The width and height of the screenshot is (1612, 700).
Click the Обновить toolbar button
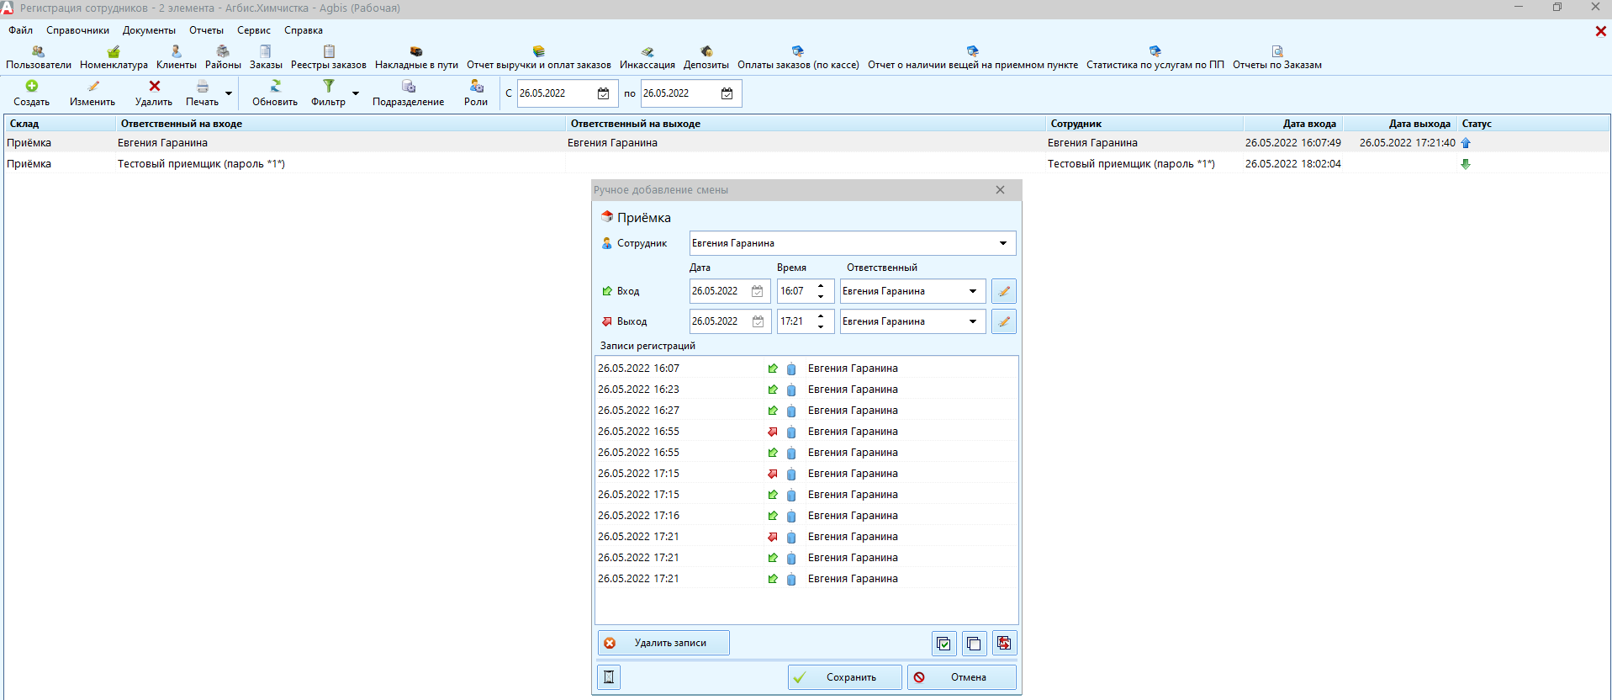coord(275,93)
